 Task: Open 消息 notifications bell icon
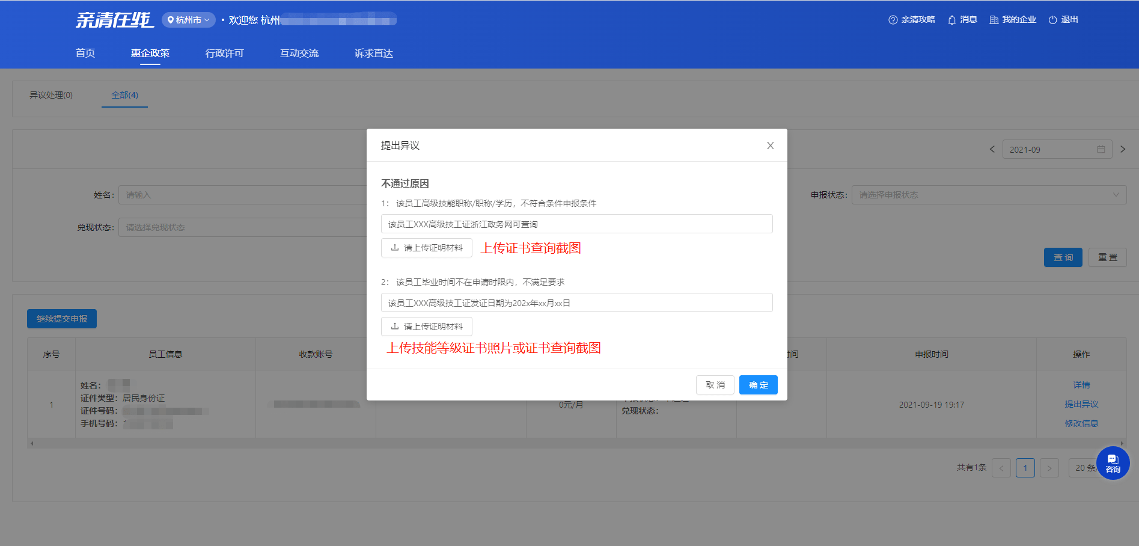[x=951, y=20]
